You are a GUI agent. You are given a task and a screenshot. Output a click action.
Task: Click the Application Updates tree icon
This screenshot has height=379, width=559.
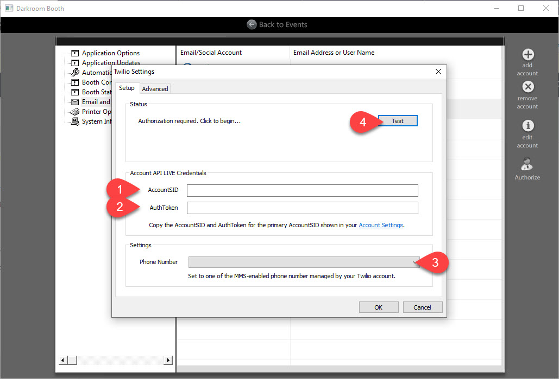pyautogui.click(x=75, y=63)
